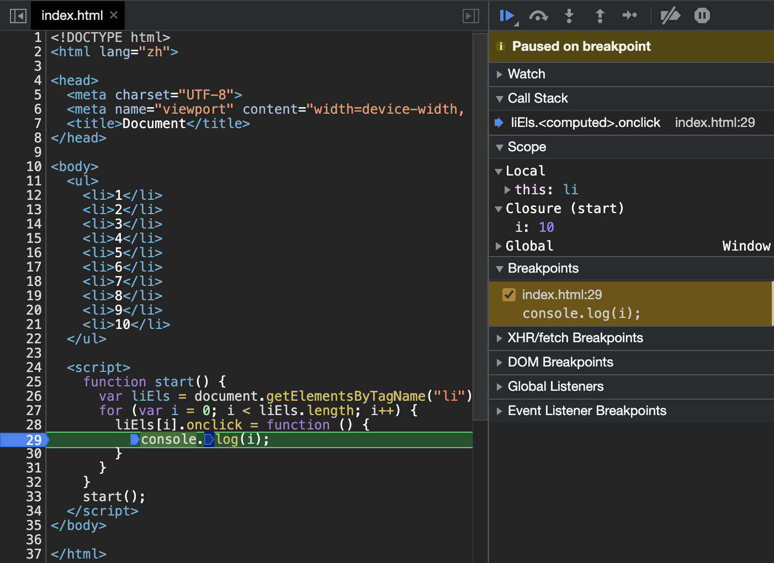Expand Global Listeners section
The image size is (774, 563).
(499, 386)
